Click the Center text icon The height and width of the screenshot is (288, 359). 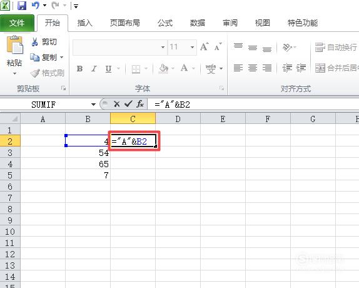pyautogui.click(x=253, y=68)
